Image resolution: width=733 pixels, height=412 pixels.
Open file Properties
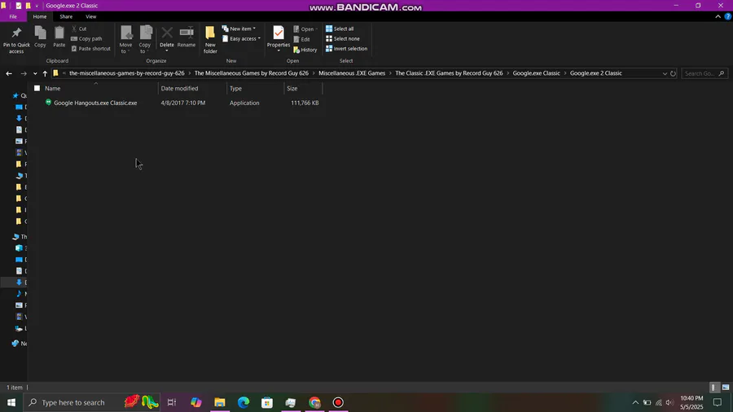pyautogui.click(x=279, y=38)
